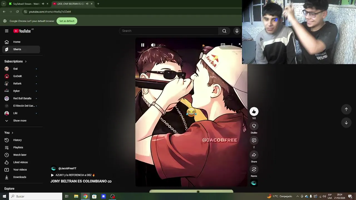Click the address bar URL youtube.com/shorts
356x200 pixels.
coord(50,12)
